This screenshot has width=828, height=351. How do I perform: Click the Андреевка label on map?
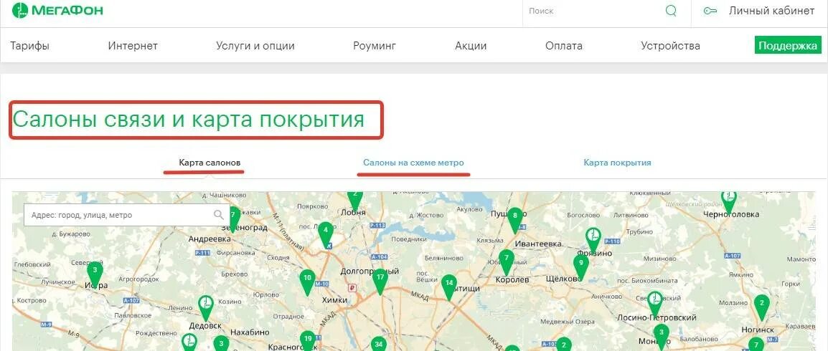210,239
